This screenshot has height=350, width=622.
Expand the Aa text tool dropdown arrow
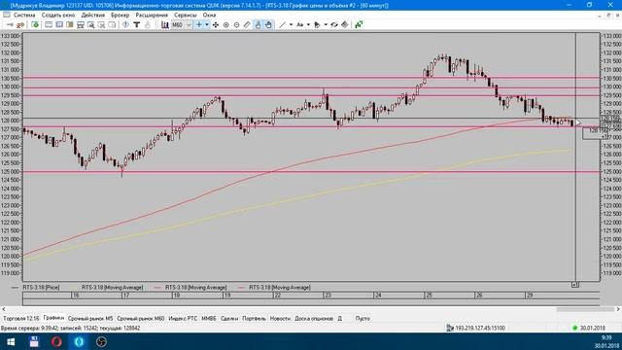(x=308, y=25)
